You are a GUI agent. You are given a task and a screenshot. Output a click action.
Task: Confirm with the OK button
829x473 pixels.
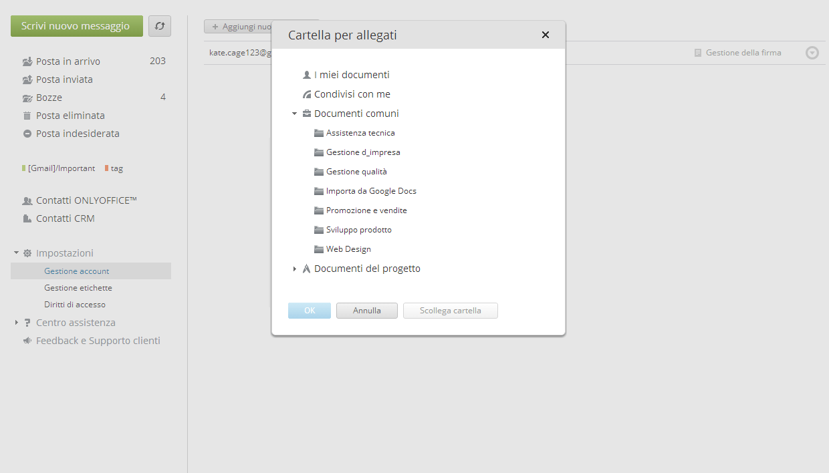pyautogui.click(x=310, y=311)
